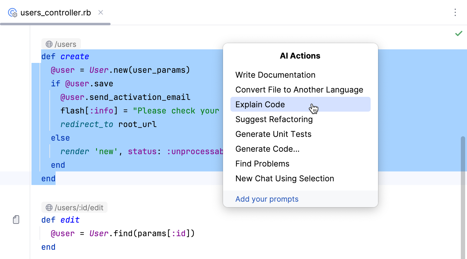Image resolution: width=467 pixels, height=259 pixels.
Task: Choose Generate Unit Tests action
Action: [x=273, y=134]
